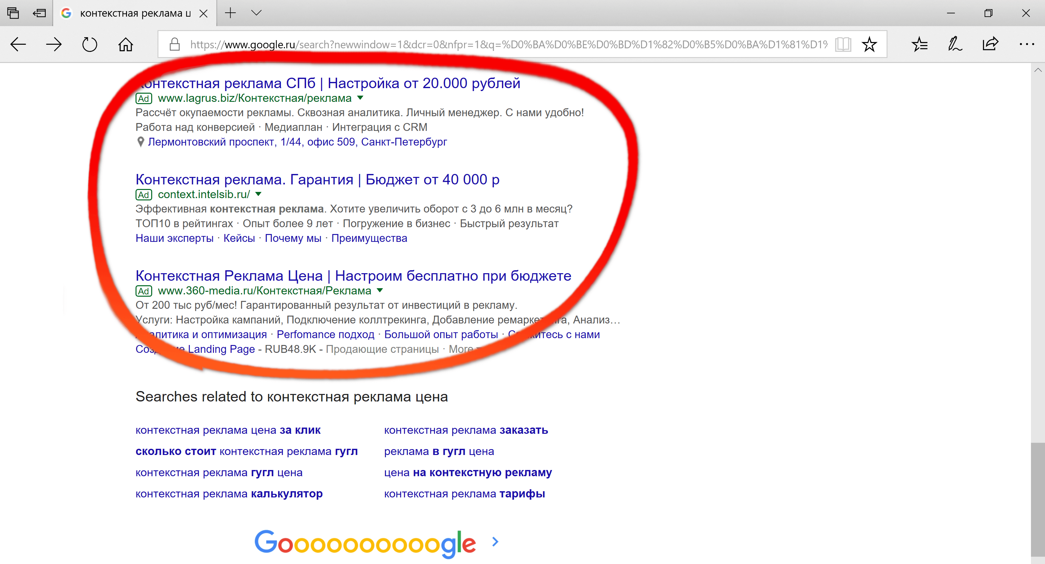Search контекстная реклама цена за клик
This screenshot has width=1045, height=564.
228,430
